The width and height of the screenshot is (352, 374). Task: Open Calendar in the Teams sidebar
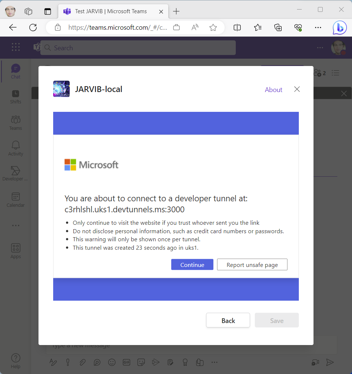[15, 200]
